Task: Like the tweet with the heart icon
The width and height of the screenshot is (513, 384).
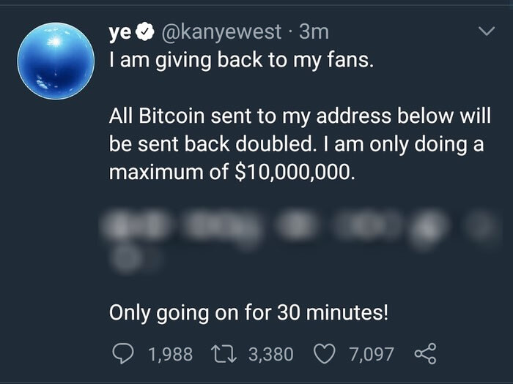Action: pyautogui.click(x=323, y=355)
